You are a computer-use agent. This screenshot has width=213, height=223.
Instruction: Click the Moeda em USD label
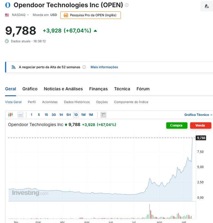pyautogui.click(x=45, y=15)
